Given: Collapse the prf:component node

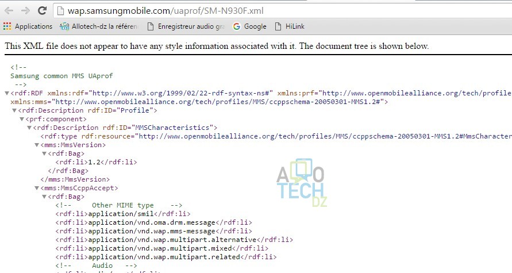Looking at the screenshot, I should coord(22,119).
